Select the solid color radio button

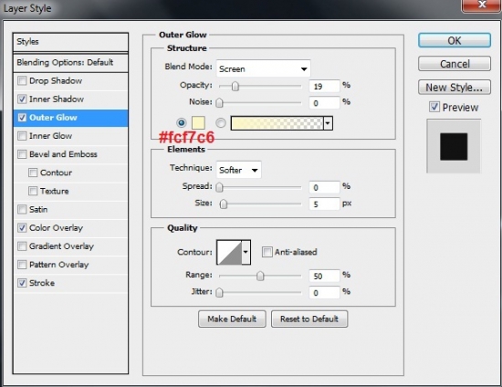pyautogui.click(x=182, y=123)
